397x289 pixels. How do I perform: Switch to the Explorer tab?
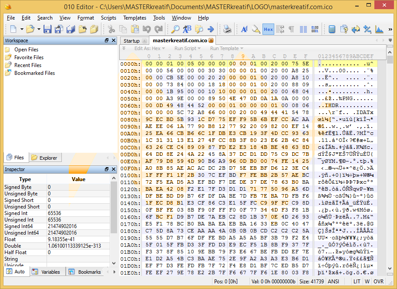[45, 158]
